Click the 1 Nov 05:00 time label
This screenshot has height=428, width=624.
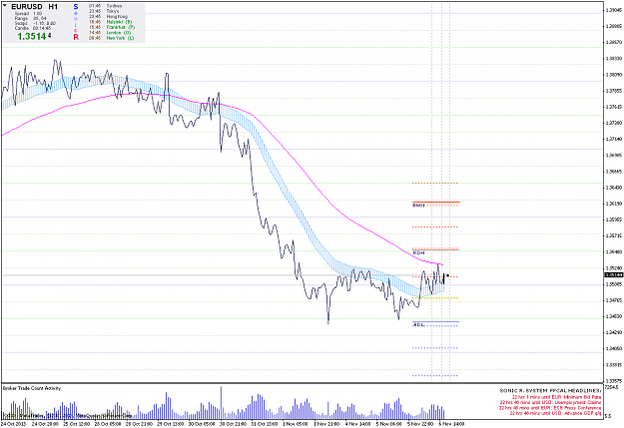[x=296, y=424]
